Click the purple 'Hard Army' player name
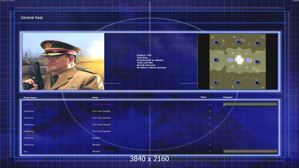Screen dimensions: 299x168 [29, 104]
